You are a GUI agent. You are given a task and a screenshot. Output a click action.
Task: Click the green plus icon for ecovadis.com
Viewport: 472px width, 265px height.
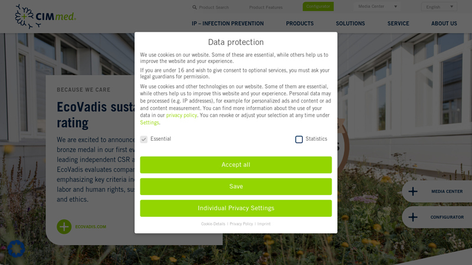click(64, 227)
